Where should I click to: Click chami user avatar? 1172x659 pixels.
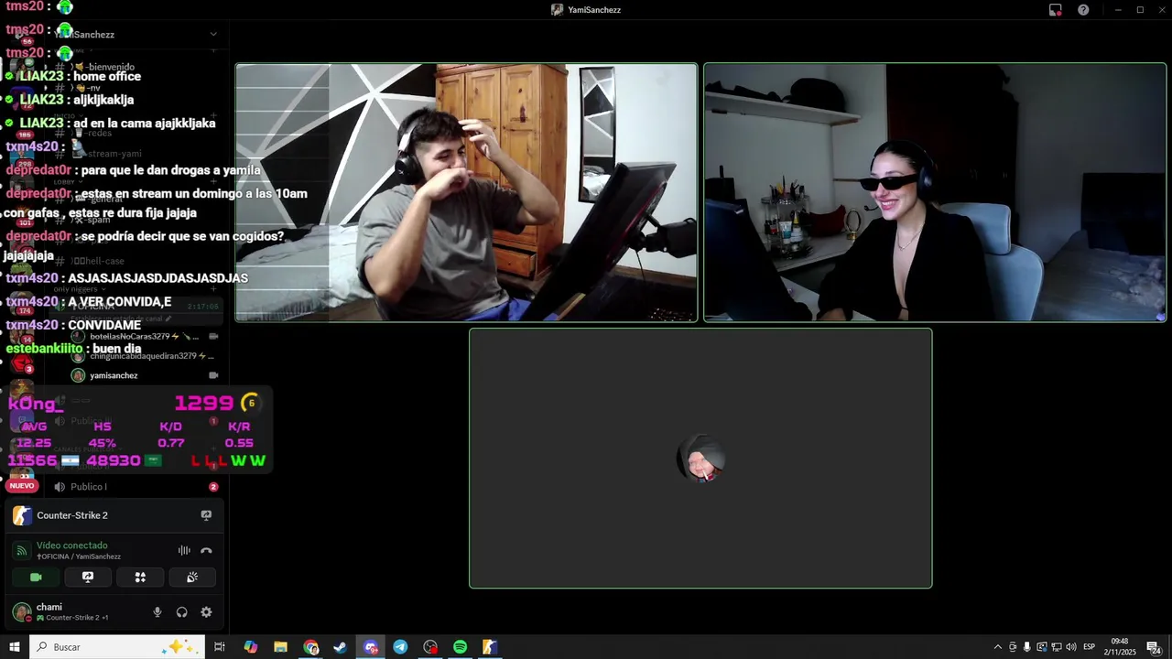[x=21, y=612]
